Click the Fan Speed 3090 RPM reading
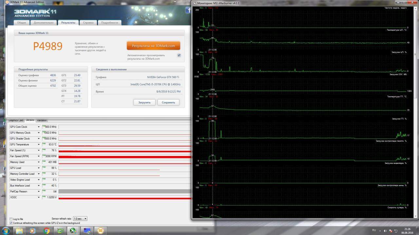This screenshot has width=419, height=235. click(x=51, y=156)
